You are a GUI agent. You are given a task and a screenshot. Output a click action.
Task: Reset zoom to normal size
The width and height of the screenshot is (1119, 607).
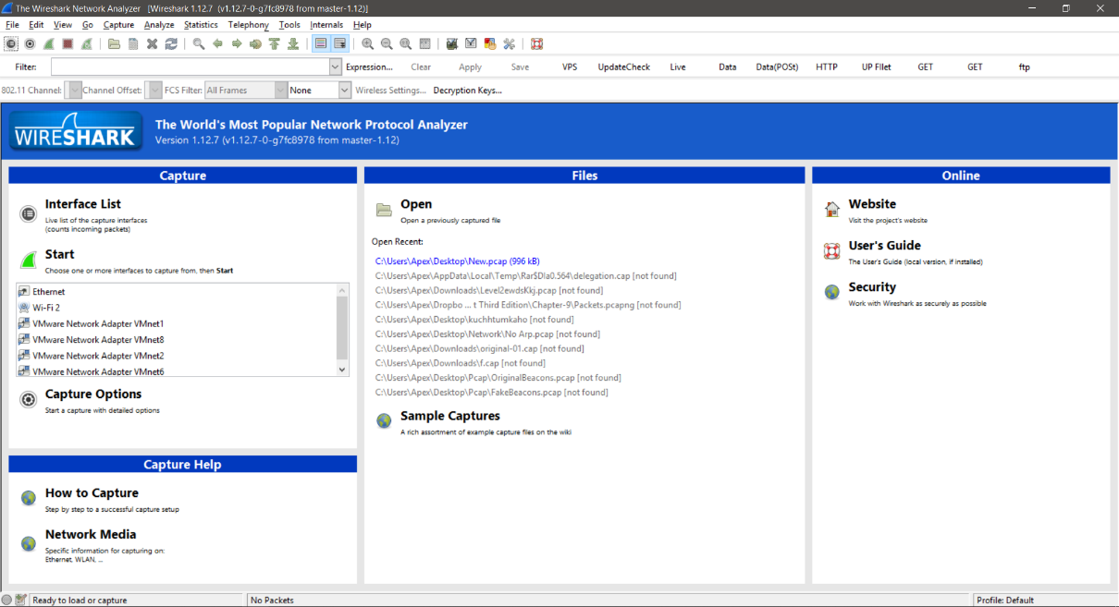click(x=406, y=43)
